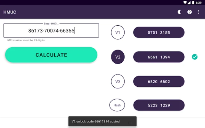Select the V2 circle option
The height and width of the screenshot is (128, 205).
pyautogui.click(x=118, y=57)
